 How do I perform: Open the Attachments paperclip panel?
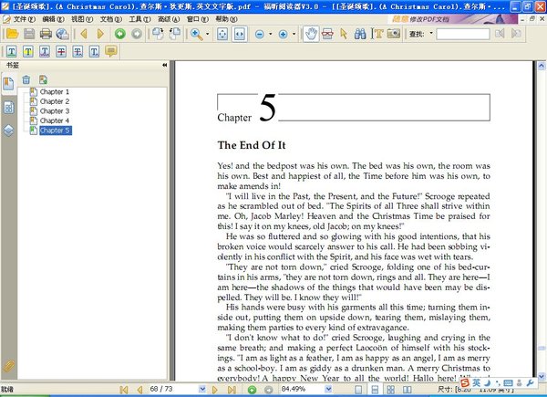8,366
